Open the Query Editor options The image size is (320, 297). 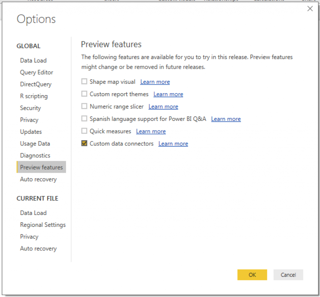click(37, 72)
